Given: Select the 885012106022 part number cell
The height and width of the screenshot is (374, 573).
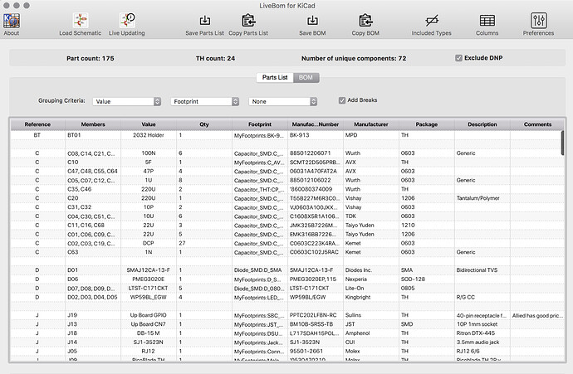Looking at the screenshot, I should click(x=316, y=180).
